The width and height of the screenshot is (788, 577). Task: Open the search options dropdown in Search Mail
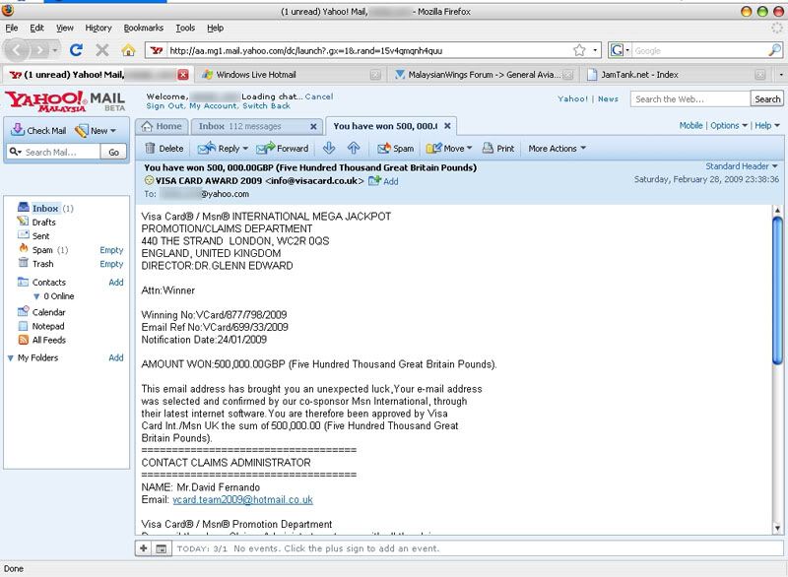pyautogui.click(x=16, y=152)
